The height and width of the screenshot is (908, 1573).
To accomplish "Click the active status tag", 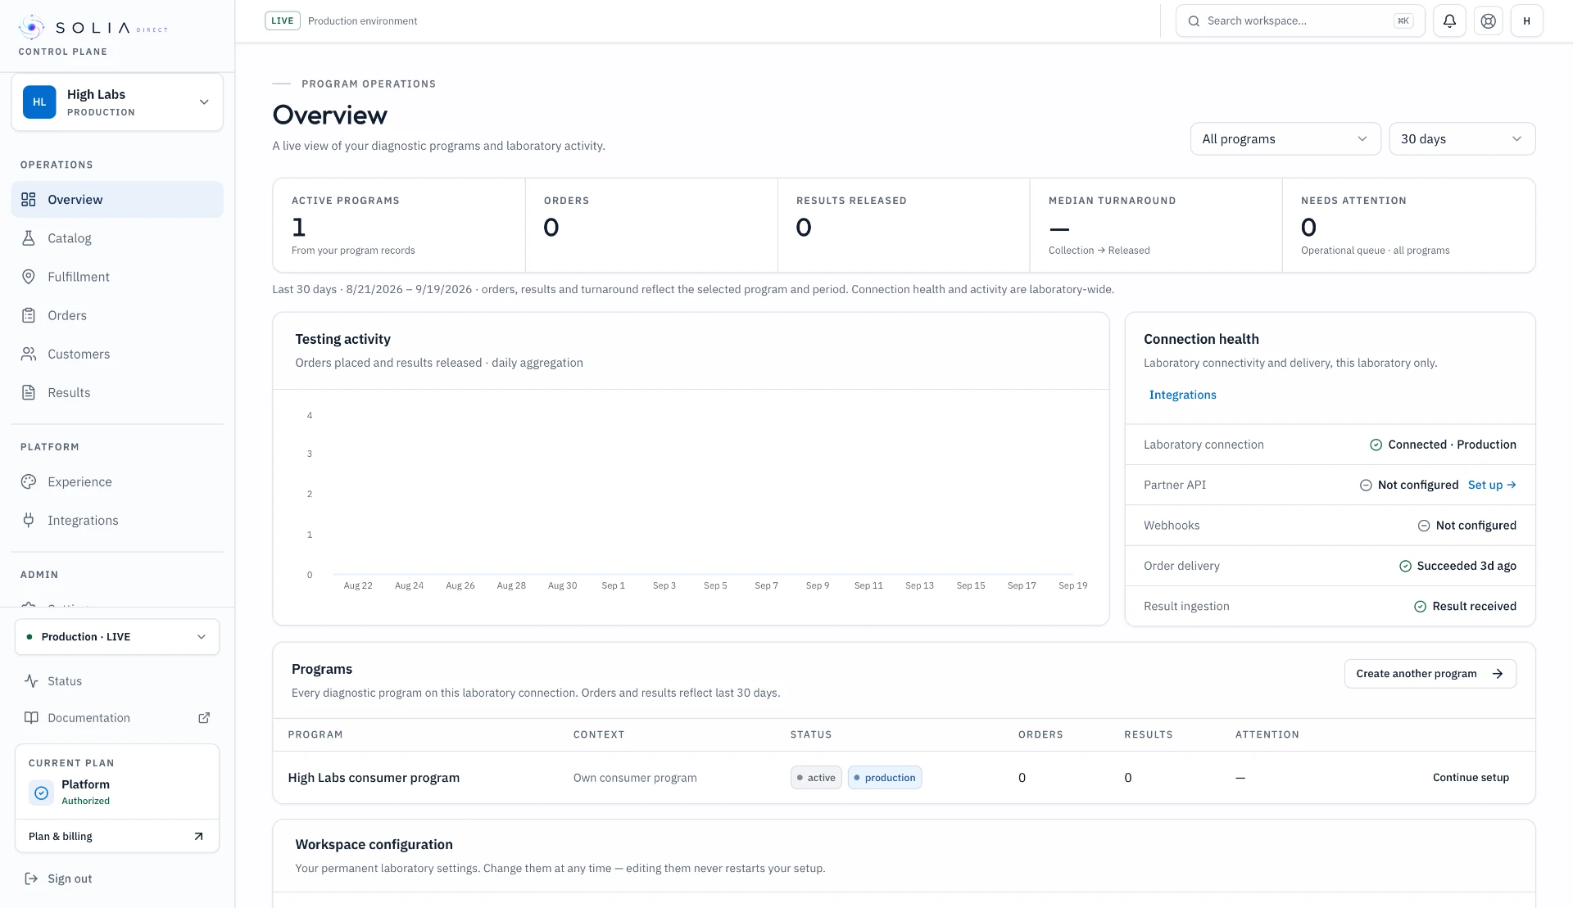I will click(816, 778).
